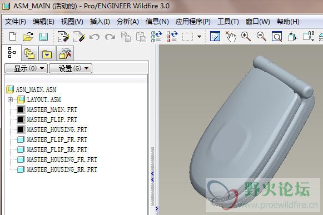Expand the LAYOUT.ASM tree node

[x=10, y=99]
